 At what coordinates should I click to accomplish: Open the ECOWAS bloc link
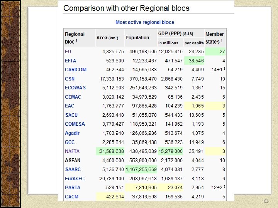[x=75, y=88]
